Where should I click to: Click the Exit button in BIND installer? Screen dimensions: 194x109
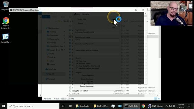pyautogui.click(x=114, y=27)
